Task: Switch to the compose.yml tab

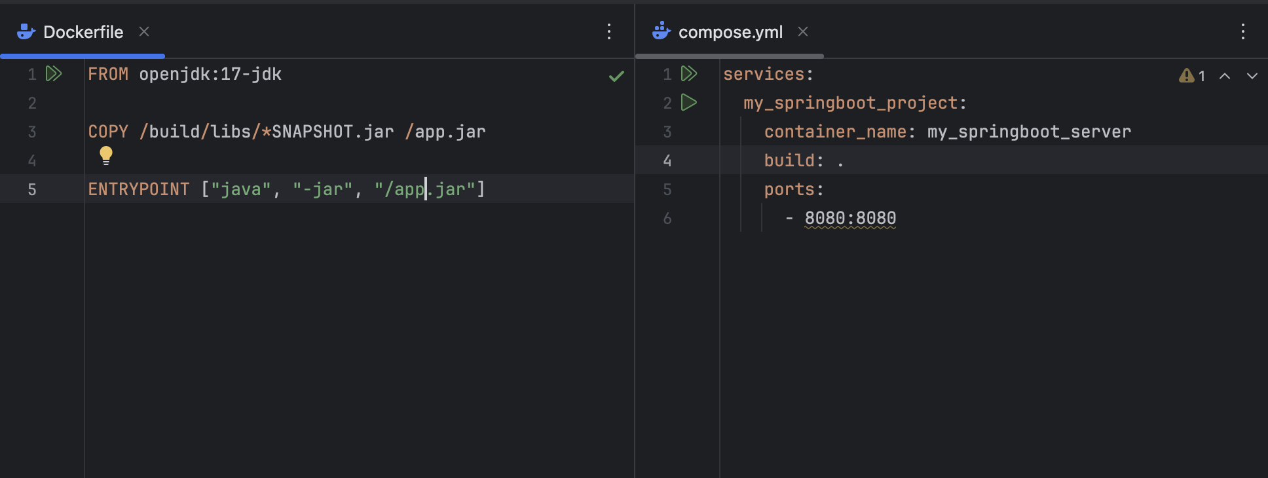Action: tap(730, 32)
